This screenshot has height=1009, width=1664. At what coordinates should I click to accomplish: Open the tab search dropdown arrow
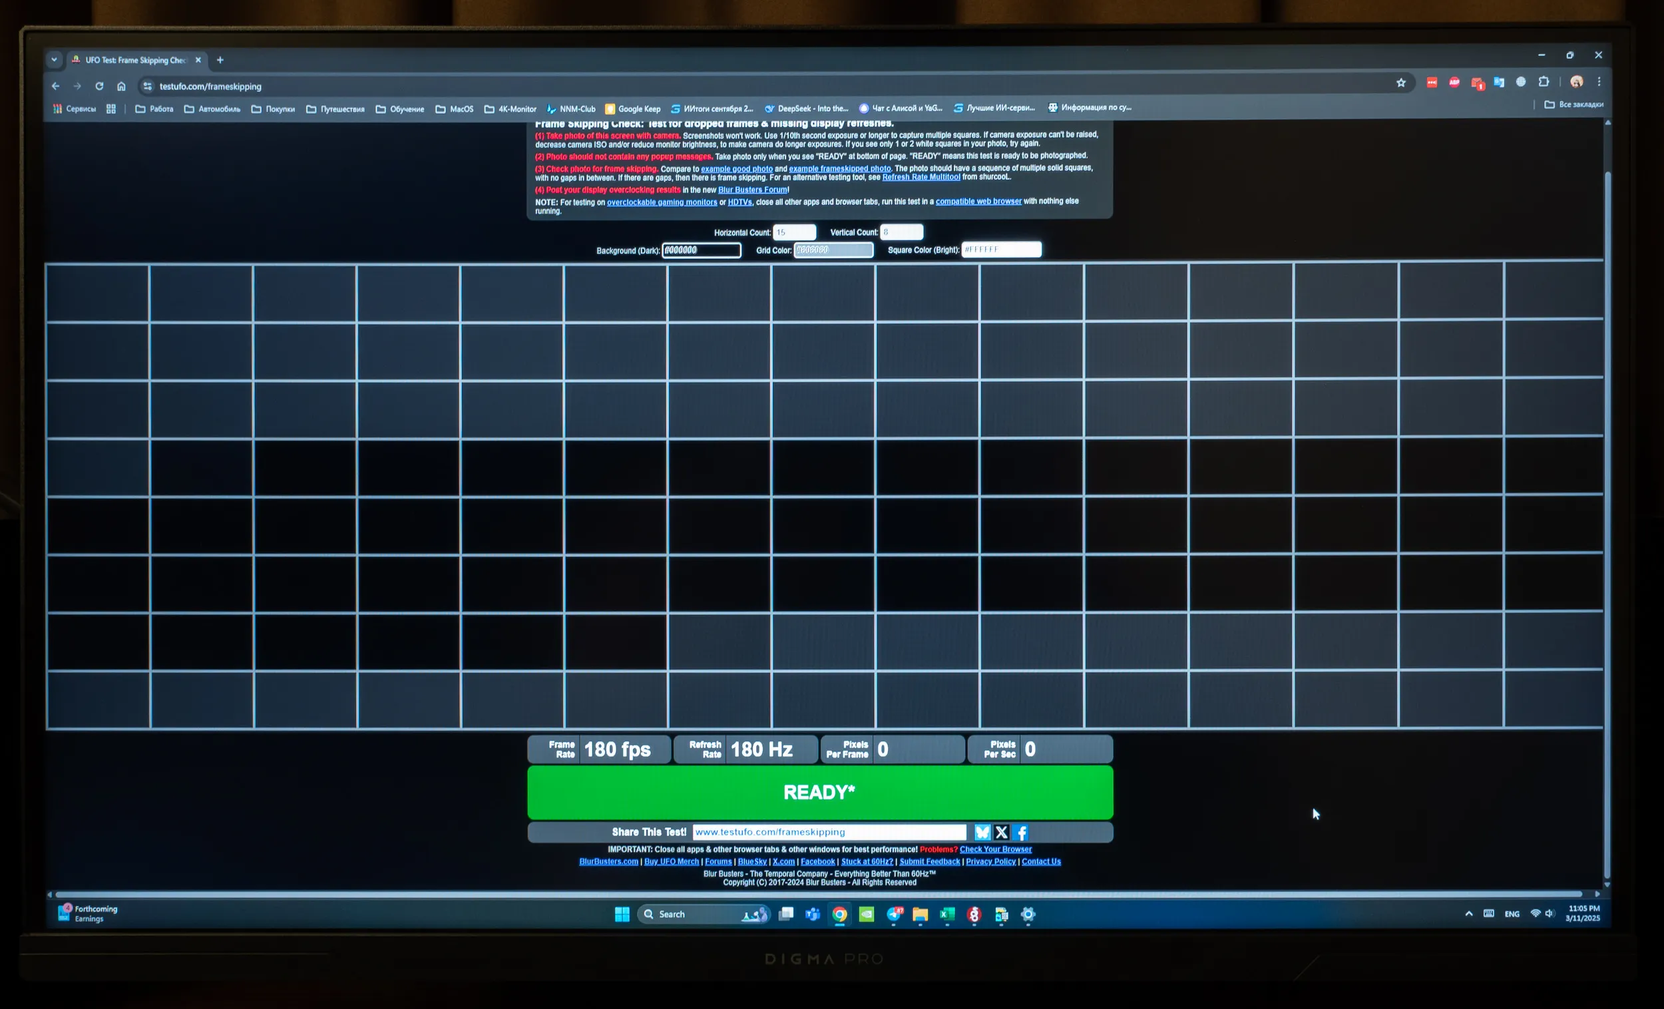[54, 60]
